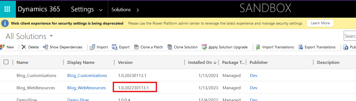Screen dimensions: 356x101
Task: Click the Show Dependencies icon
Action: coord(45,47)
